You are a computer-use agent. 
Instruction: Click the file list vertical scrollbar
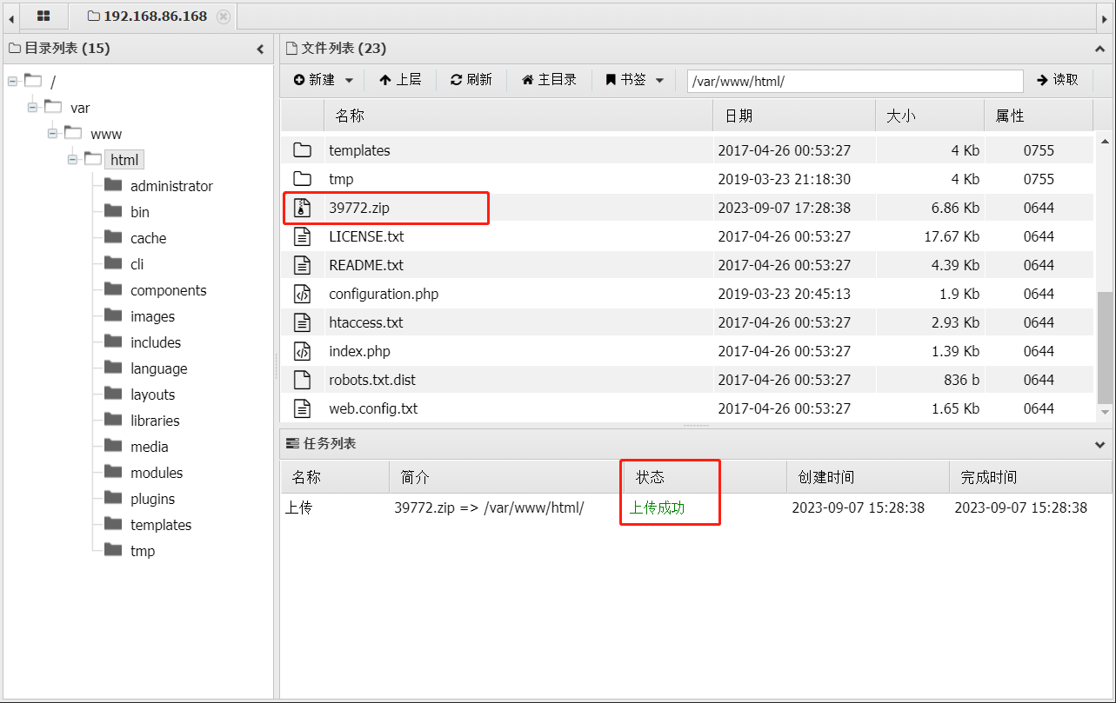point(1105,348)
